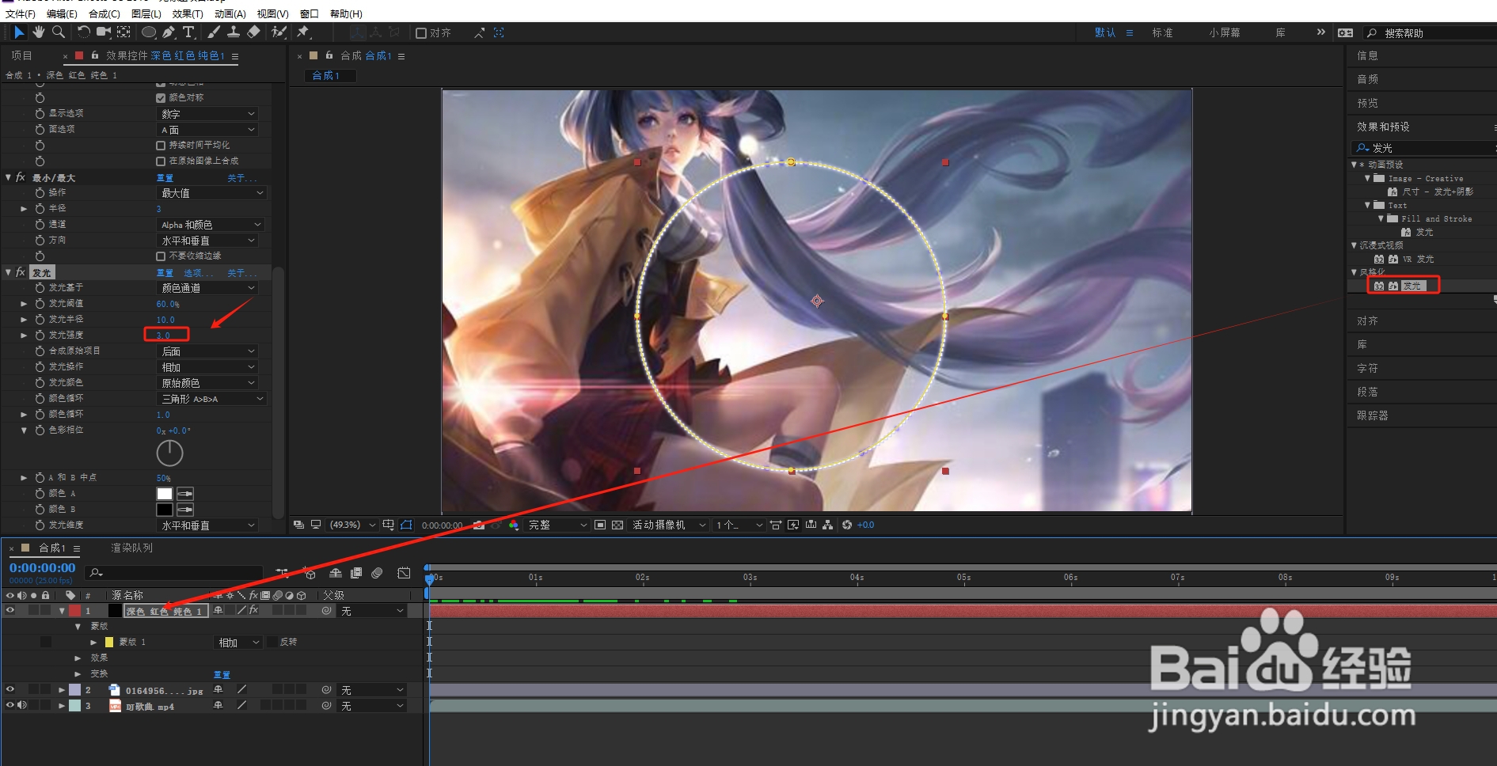Open the 合成(C) menu

104,13
